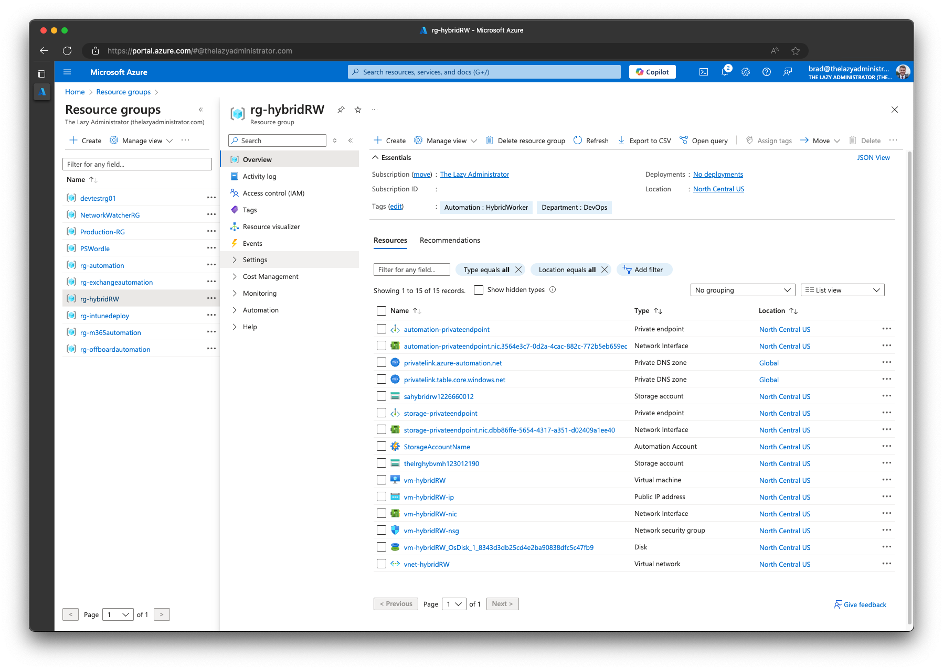Show info about hidden types
Screen dimensions: 943x670
(x=553, y=289)
